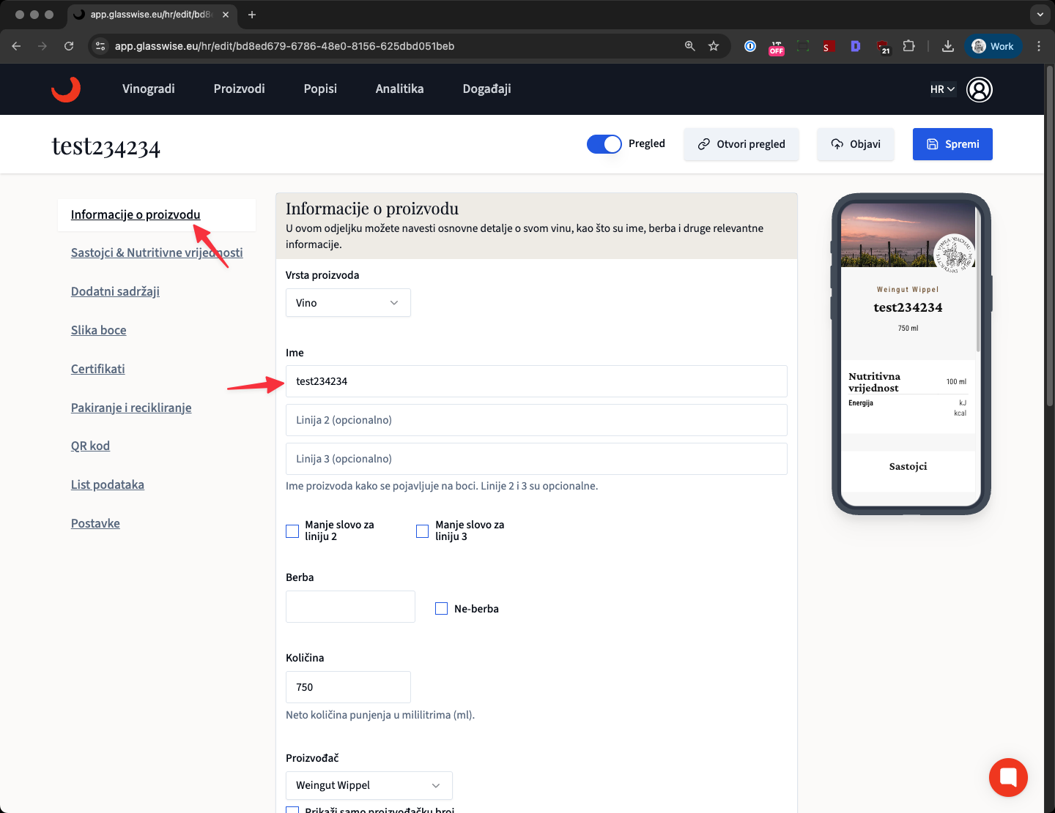Image resolution: width=1055 pixels, height=813 pixels.
Task: Click the Količina field showing 750
Action: pyautogui.click(x=348, y=687)
